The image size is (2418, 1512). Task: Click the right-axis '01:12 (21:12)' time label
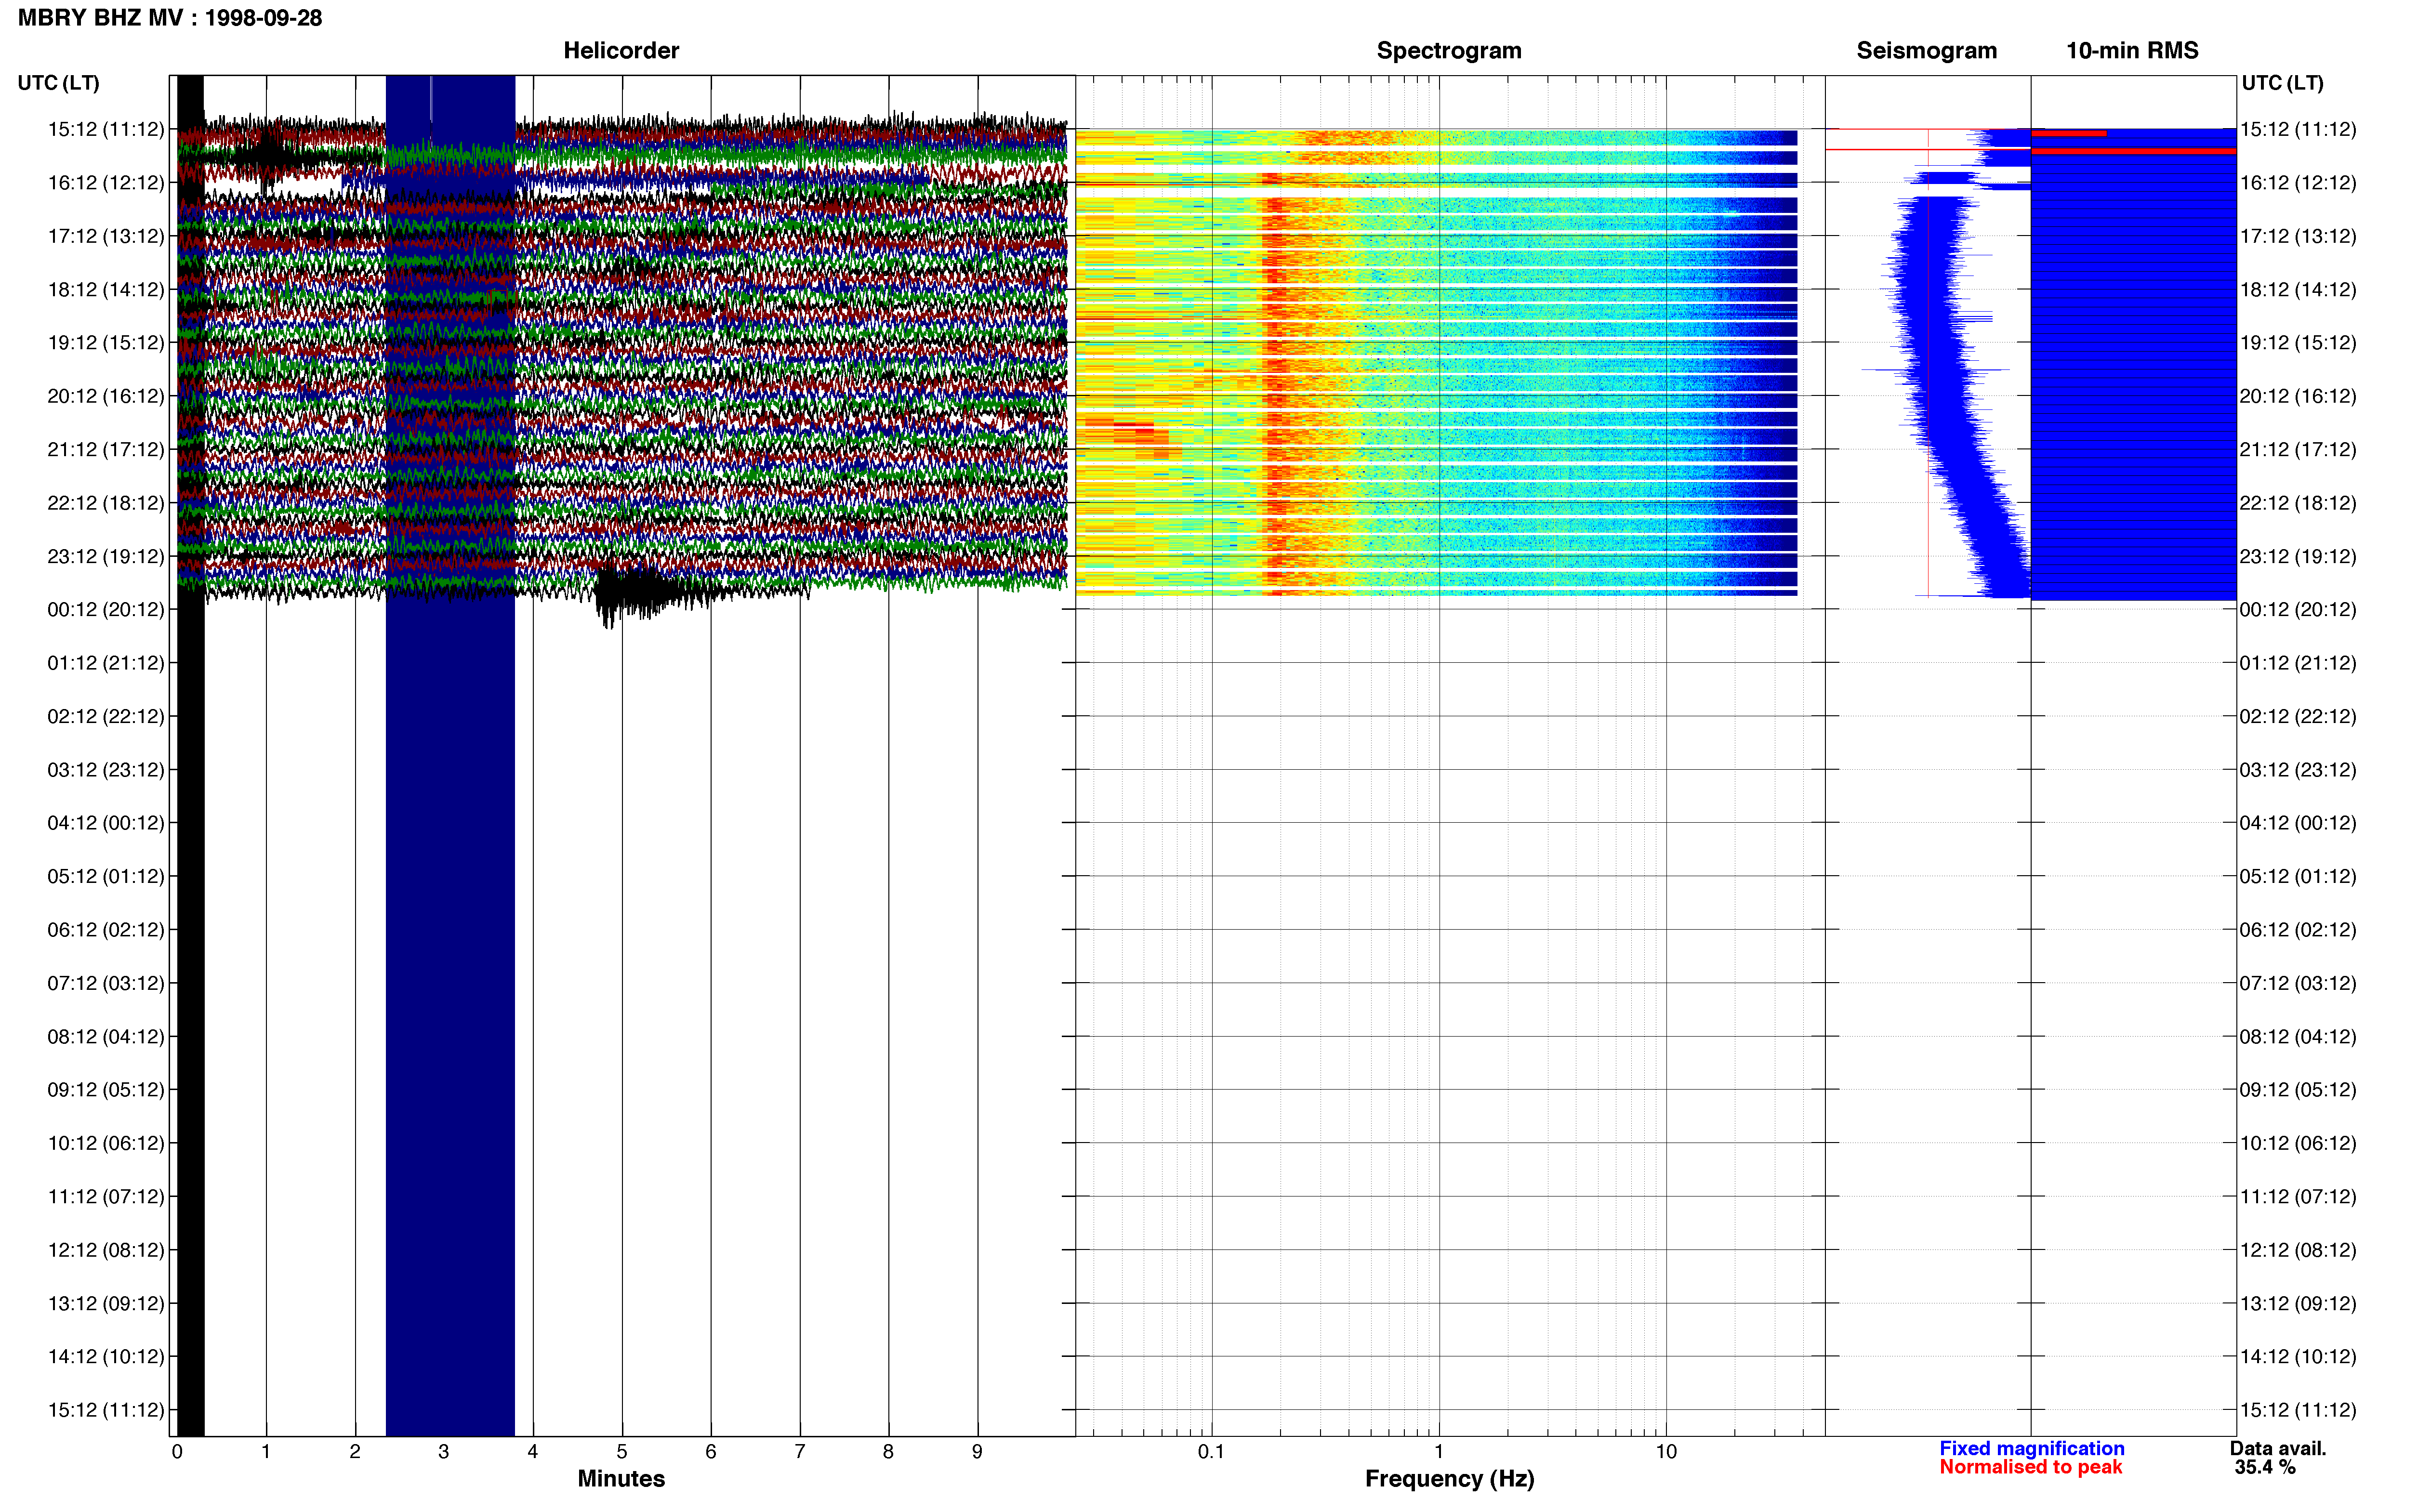click(2298, 663)
